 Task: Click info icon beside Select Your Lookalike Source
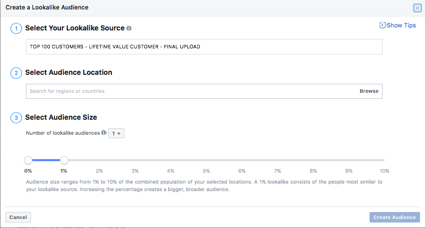(x=129, y=28)
